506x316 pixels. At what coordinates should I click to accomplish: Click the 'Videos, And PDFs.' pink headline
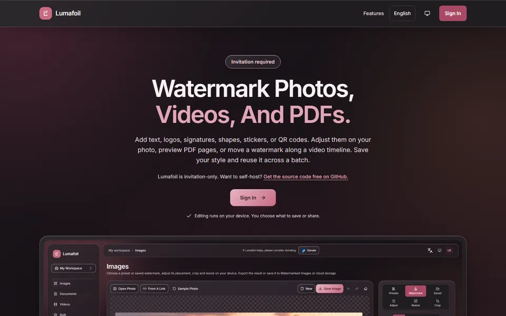coord(252,114)
